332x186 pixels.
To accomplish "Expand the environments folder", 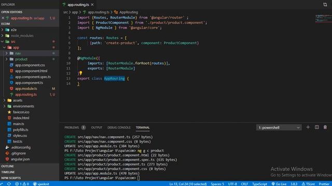I will tap(5, 106).
